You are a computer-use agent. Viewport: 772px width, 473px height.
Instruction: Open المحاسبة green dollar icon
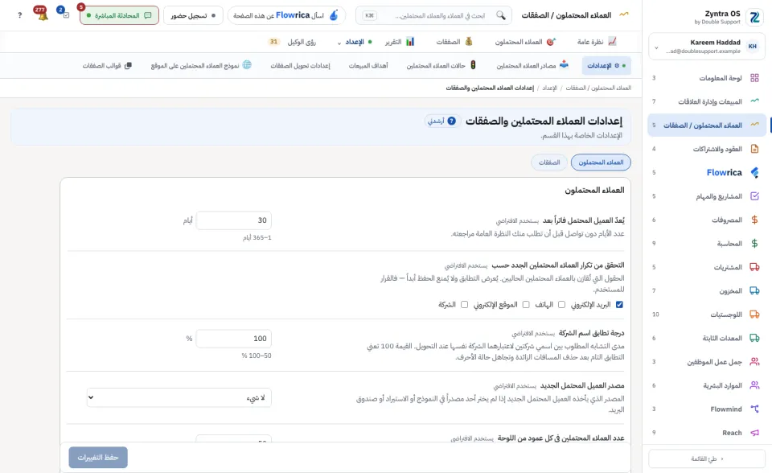click(754, 244)
